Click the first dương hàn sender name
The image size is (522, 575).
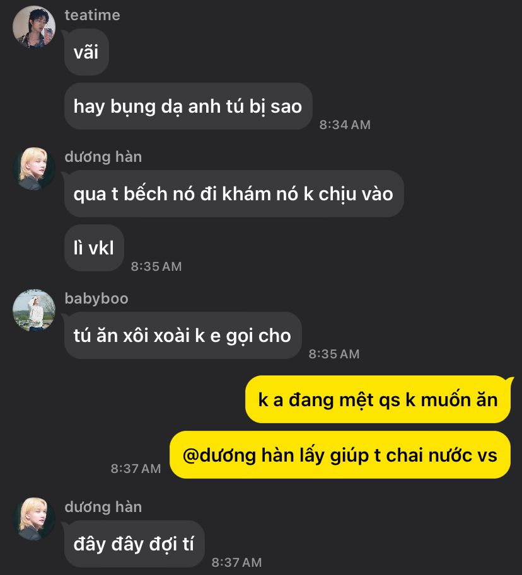point(103,157)
